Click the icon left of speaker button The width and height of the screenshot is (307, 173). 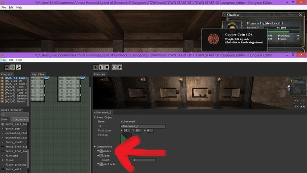pos(114,67)
